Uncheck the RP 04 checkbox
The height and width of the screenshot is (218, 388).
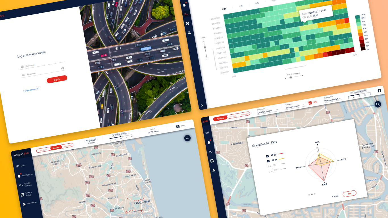268,161
